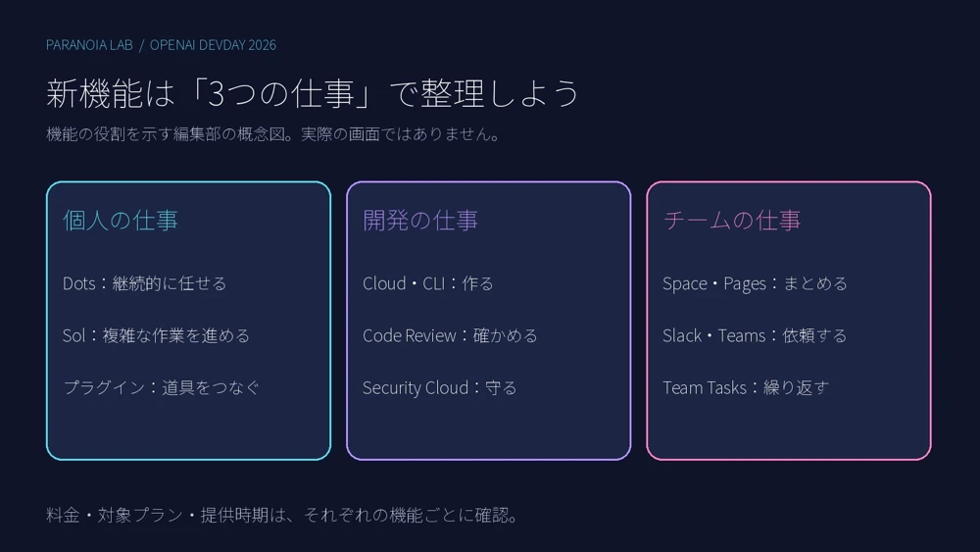Select the 開発の仕事 card heading
This screenshot has height=552, width=980.
tap(420, 220)
